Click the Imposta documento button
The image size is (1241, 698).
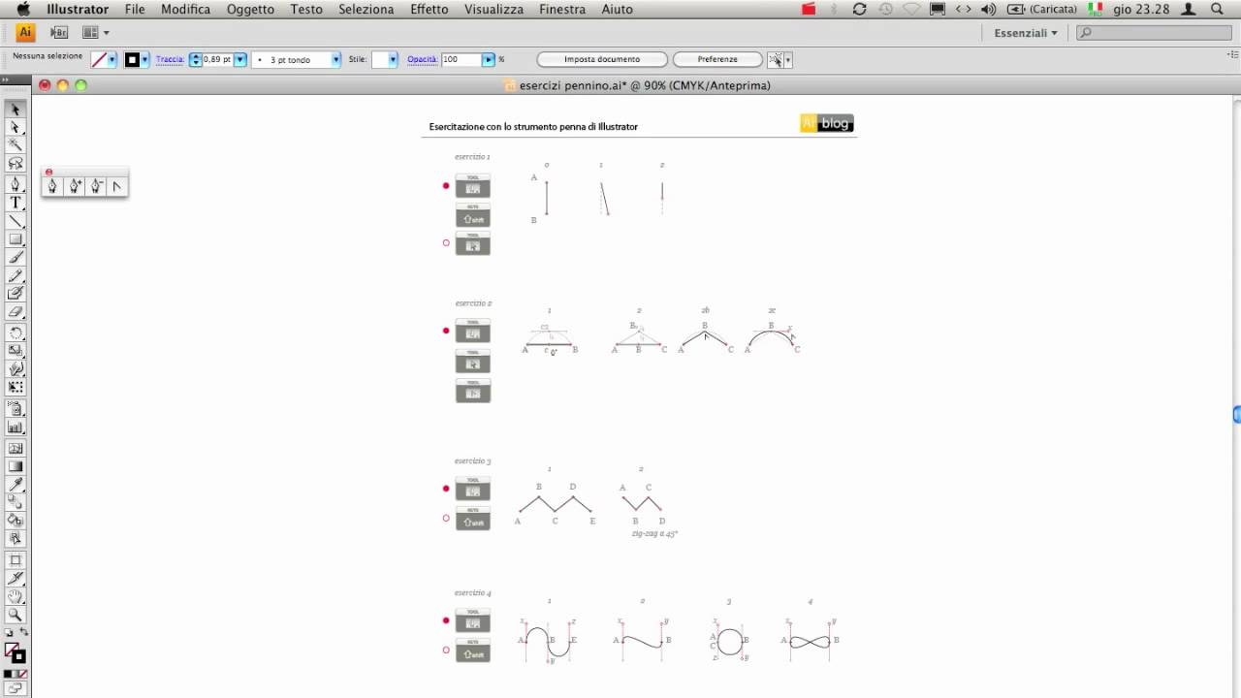click(x=602, y=60)
